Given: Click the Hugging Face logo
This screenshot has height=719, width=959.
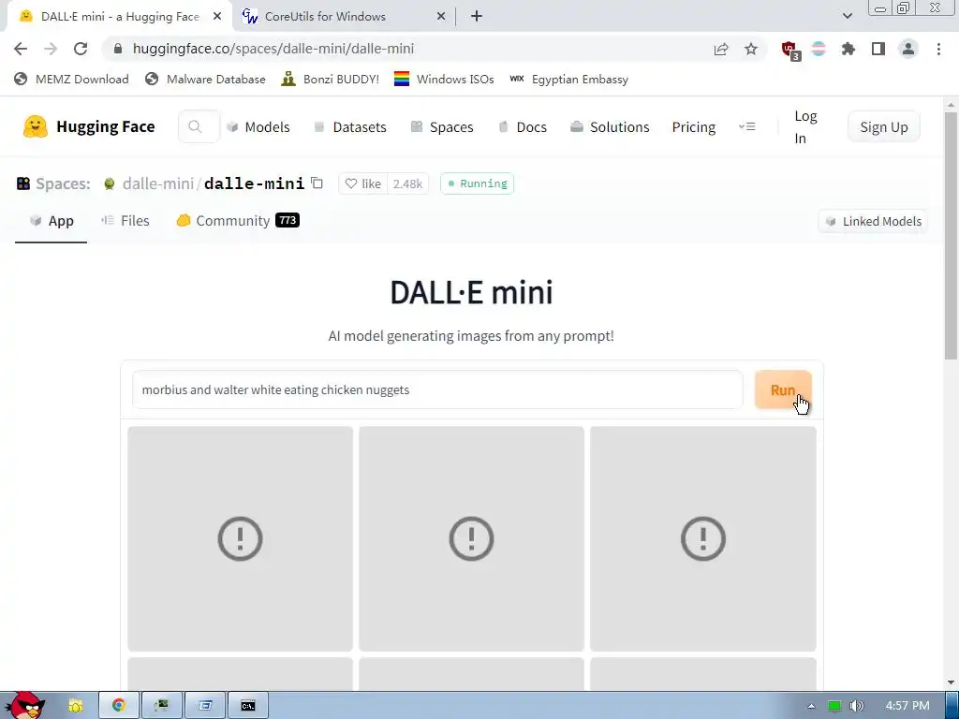Looking at the screenshot, I should point(89,126).
